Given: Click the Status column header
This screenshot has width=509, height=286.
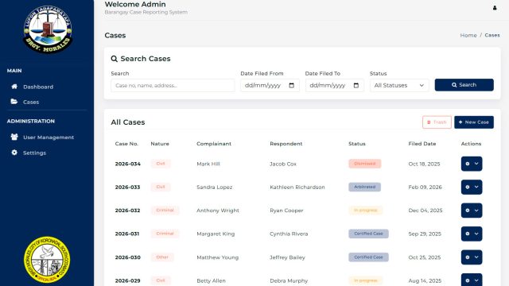Looking at the screenshot, I should pos(357,144).
